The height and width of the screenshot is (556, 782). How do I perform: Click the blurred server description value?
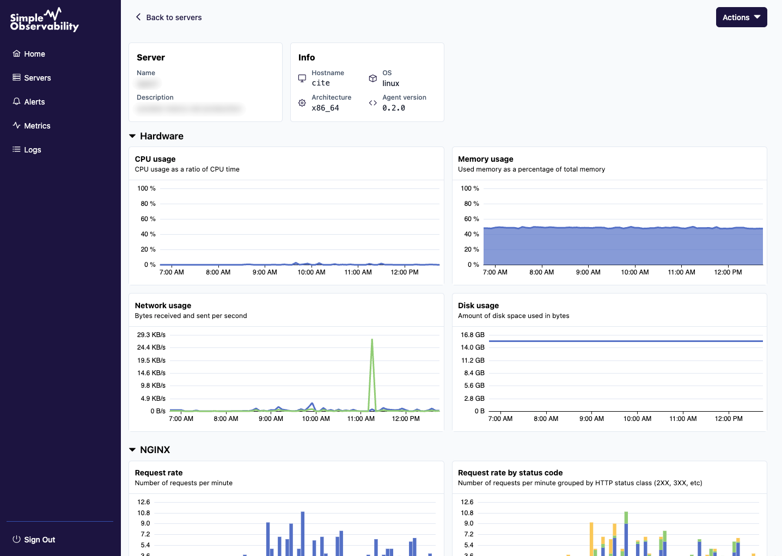pos(189,108)
